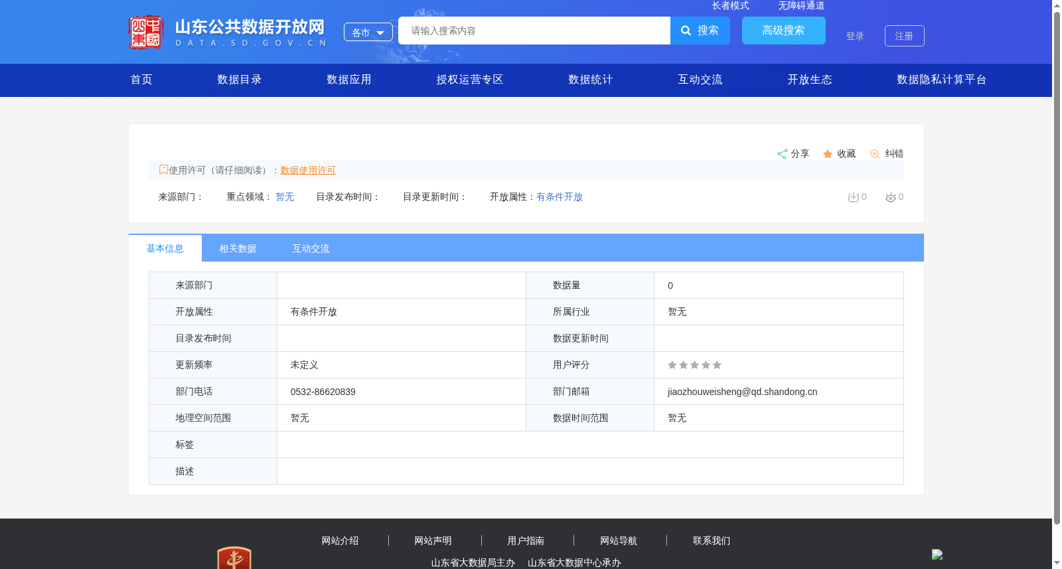This screenshot has height=569, width=1062.
Task: Click the email jiaozhouweisheng@qd.shandong.cn
Action: 743,392
